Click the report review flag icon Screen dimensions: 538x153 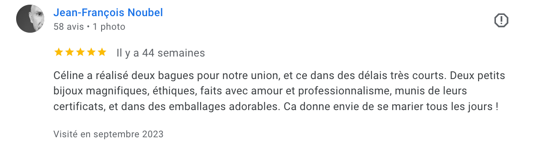pyautogui.click(x=501, y=20)
